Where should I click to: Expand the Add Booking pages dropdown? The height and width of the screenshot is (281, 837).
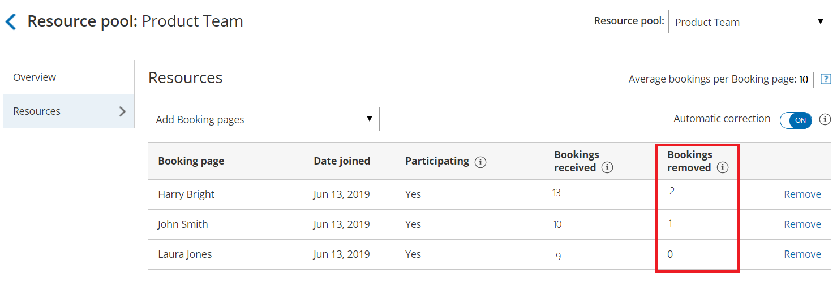(263, 119)
